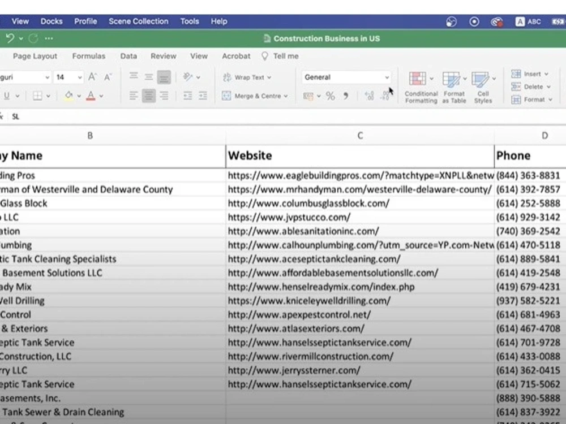The image size is (566, 424).
Task: Switch to the Data tab
Action: click(x=128, y=56)
